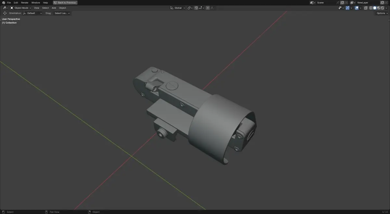The height and width of the screenshot is (214, 390).
Task: Open the snapping options dropdown
Action: click(201, 8)
